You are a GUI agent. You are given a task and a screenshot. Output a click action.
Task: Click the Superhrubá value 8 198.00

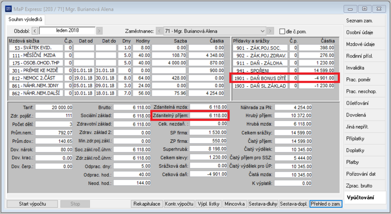pyautogui.click(x=208, y=149)
